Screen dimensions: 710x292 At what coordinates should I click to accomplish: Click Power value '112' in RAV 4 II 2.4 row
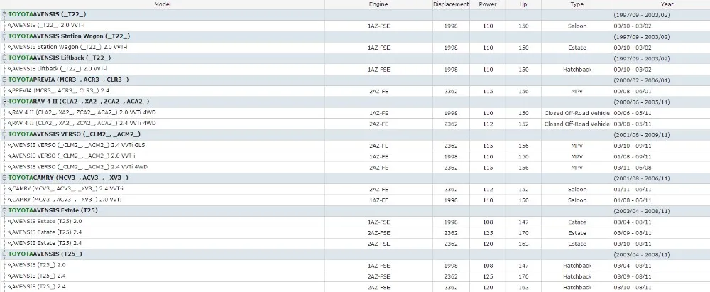tap(488, 124)
